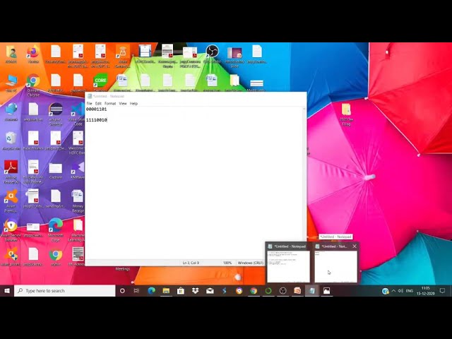The width and height of the screenshot is (452, 339).
Task: Show hidden system tray icons
Action: coord(393,291)
